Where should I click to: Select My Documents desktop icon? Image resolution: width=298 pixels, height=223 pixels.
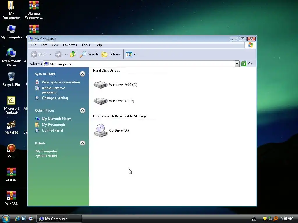(x=11, y=10)
